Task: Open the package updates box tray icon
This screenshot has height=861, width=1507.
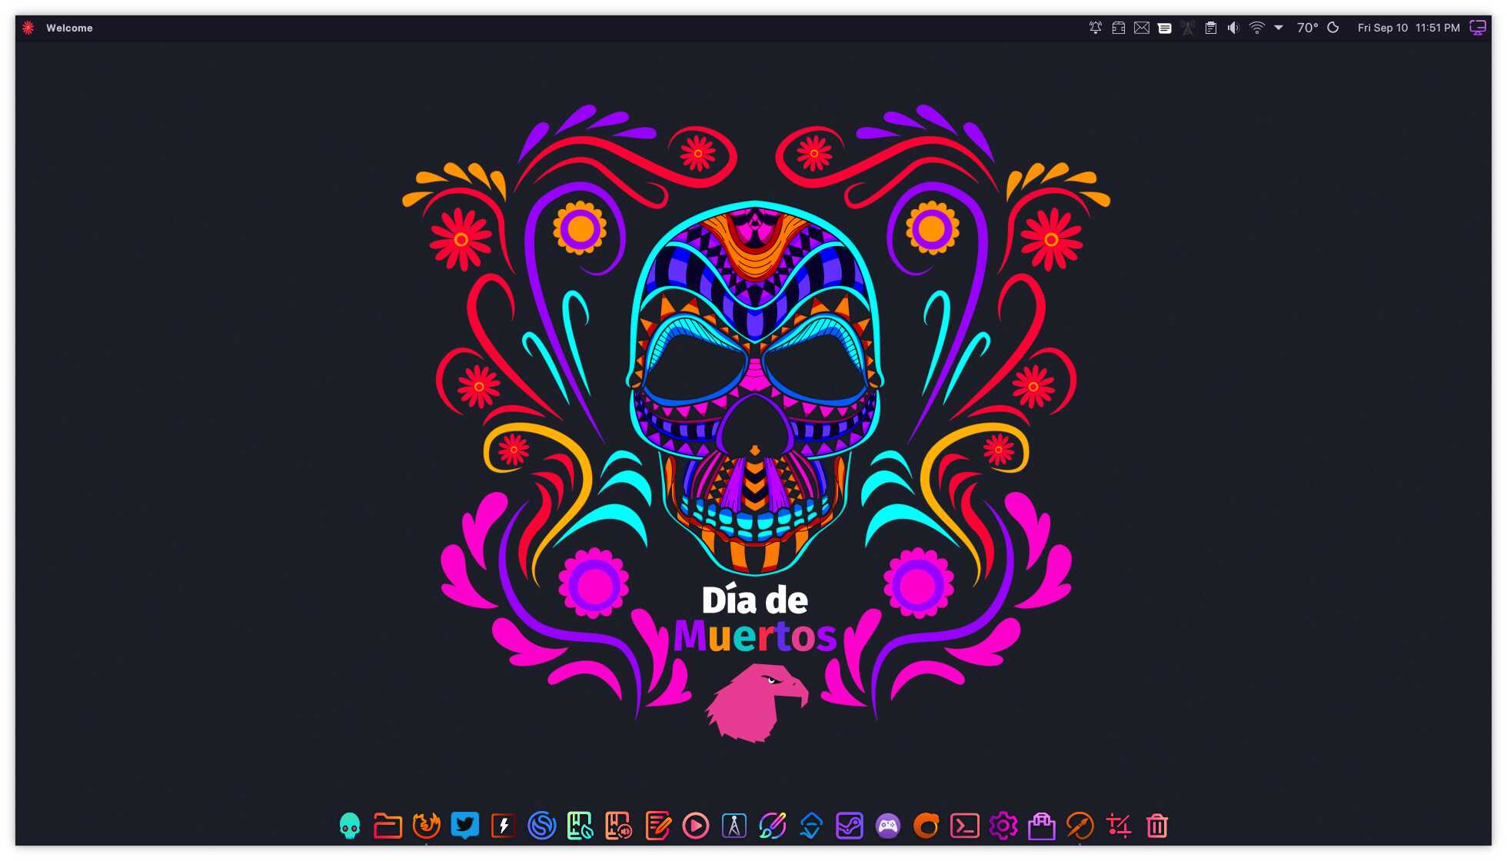Action: [x=1119, y=28]
